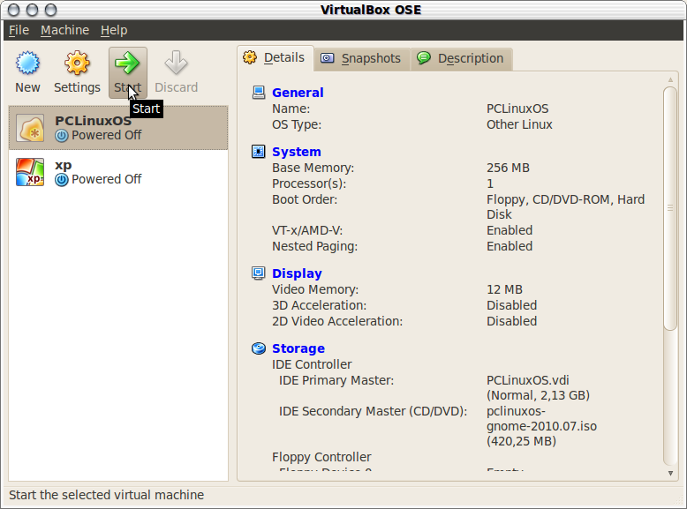Click the System section chip icon
The width and height of the screenshot is (687, 509).
coord(259,152)
